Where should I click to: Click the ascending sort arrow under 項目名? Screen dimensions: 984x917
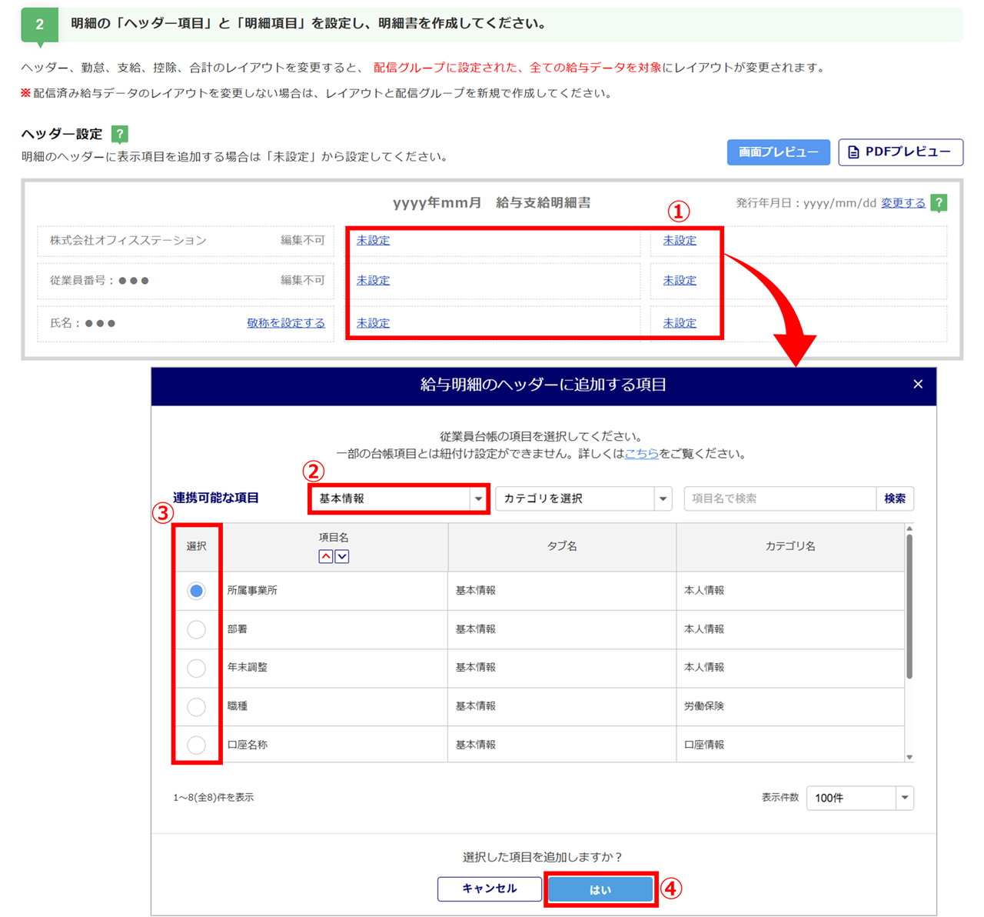pos(326,556)
